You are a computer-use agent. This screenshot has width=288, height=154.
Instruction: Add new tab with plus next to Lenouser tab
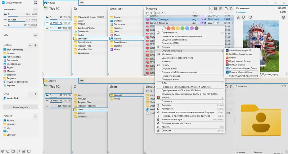tap(82, 81)
